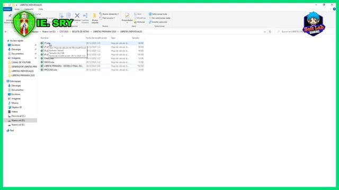Select the FINAL.xlsx file
The image size is (339, 190).
click(x=49, y=59)
